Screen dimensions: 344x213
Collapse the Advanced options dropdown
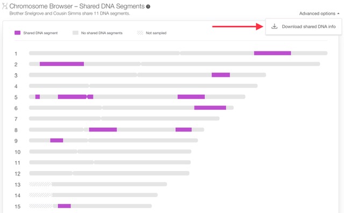319,13
